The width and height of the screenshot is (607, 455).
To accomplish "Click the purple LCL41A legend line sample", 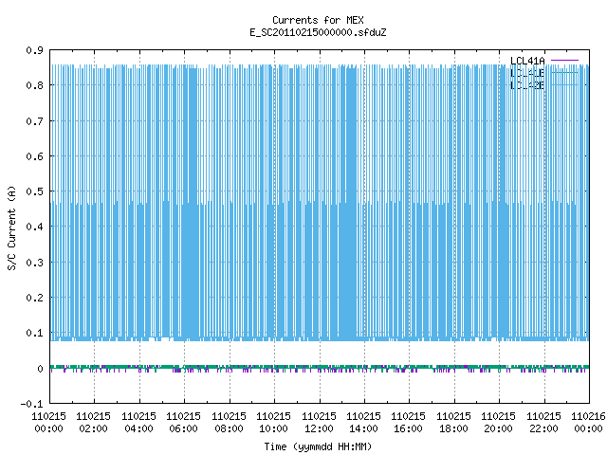I will (564, 61).
